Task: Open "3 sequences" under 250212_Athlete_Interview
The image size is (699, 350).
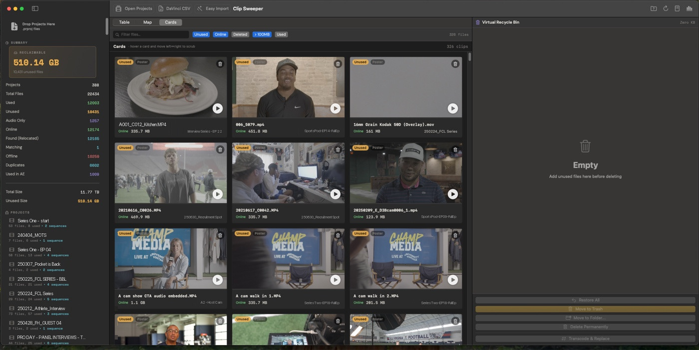Action: click(x=57, y=314)
